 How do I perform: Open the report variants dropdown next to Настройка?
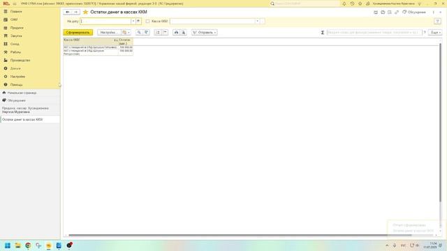click(x=126, y=33)
